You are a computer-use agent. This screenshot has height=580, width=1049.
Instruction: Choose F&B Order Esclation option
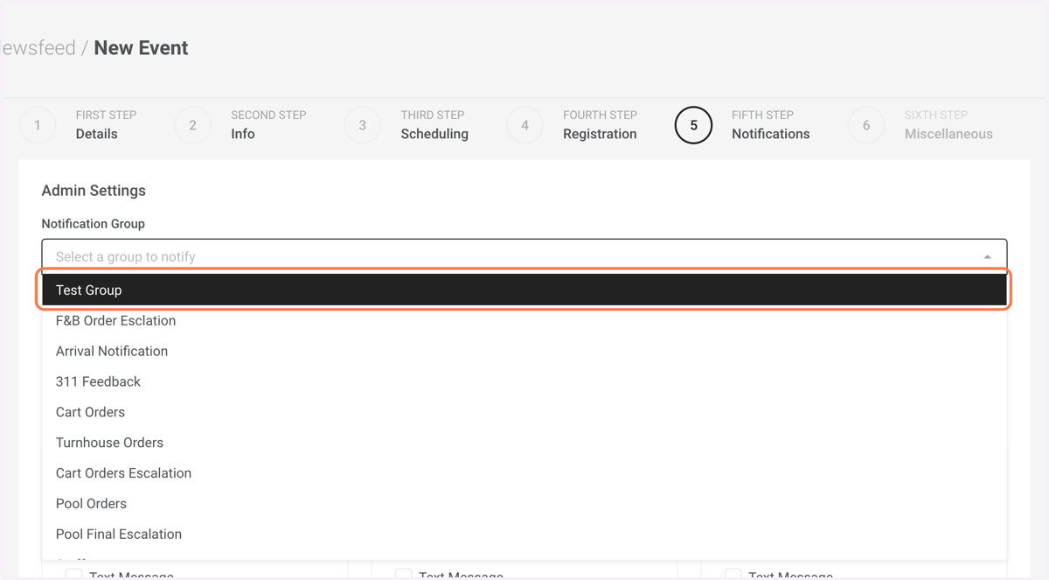click(x=524, y=320)
